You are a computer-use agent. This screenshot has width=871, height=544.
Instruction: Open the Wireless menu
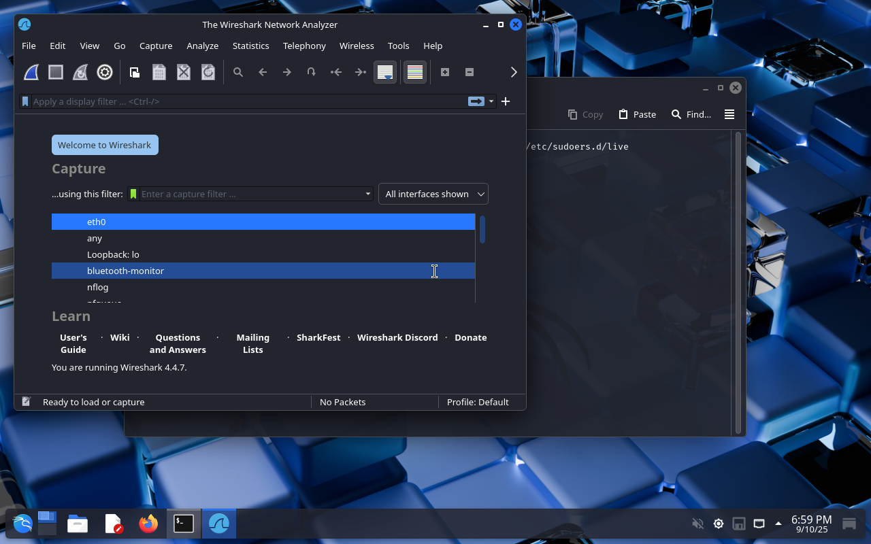coord(357,46)
